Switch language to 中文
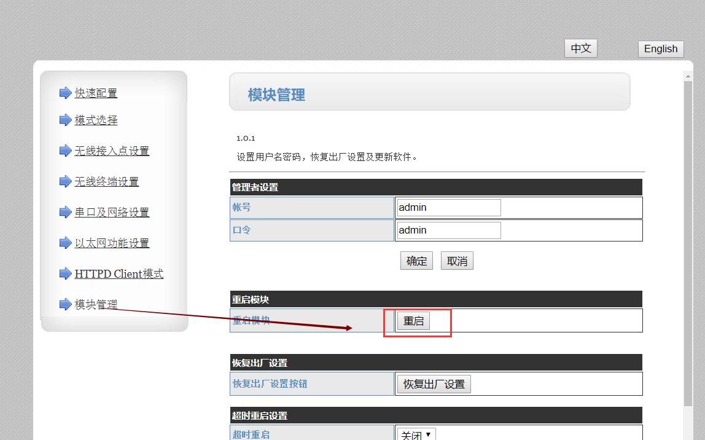Screen dimensions: 705x440 580,49
